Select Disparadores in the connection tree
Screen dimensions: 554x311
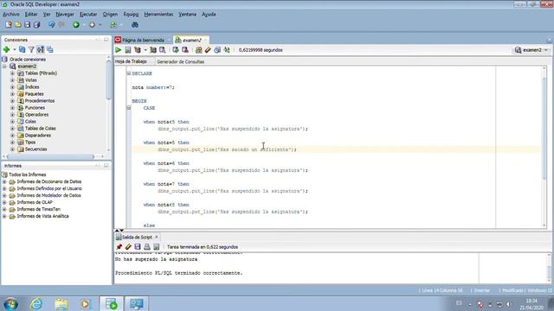coord(38,136)
